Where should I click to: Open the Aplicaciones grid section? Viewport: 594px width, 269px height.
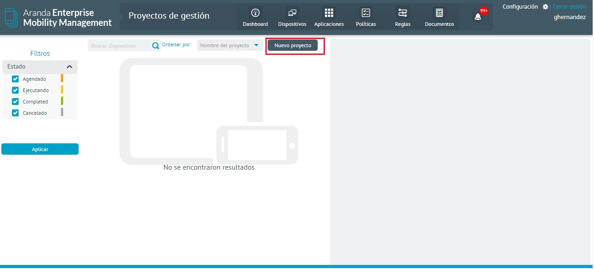329,17
